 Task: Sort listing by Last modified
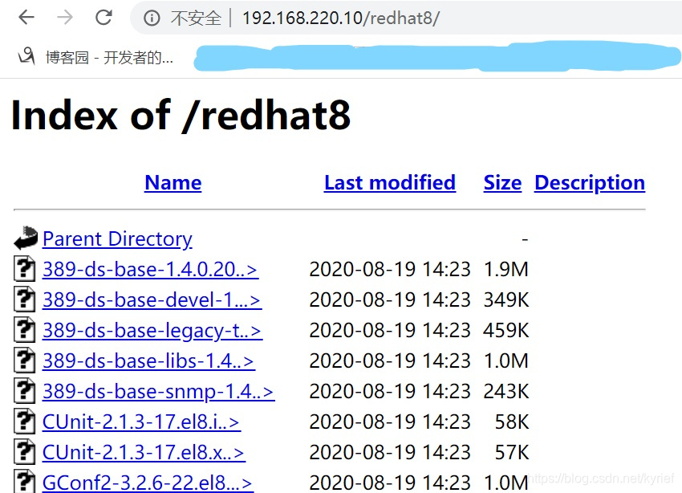point(390,183)
